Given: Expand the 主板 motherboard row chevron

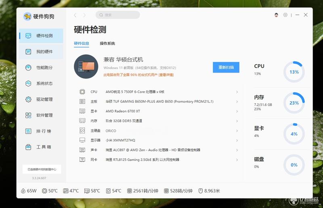Looking at the screenshot, I should pos(237,102).
